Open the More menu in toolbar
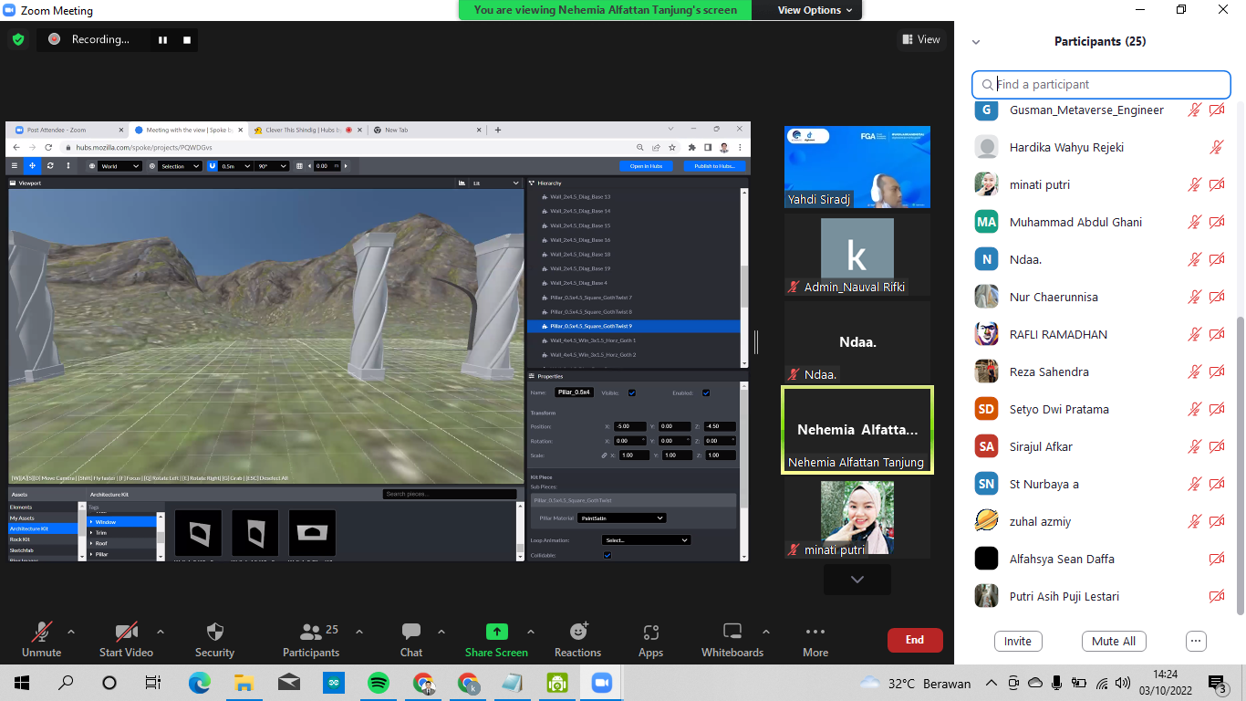The width and height of the screenshot is (1246, 701). (815, 632)
